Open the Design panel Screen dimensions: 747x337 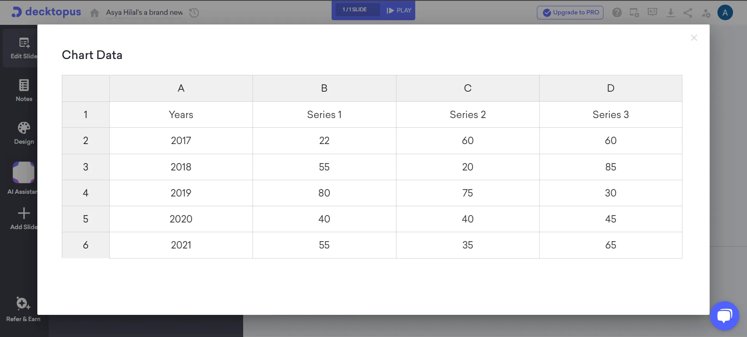(24, 133)
